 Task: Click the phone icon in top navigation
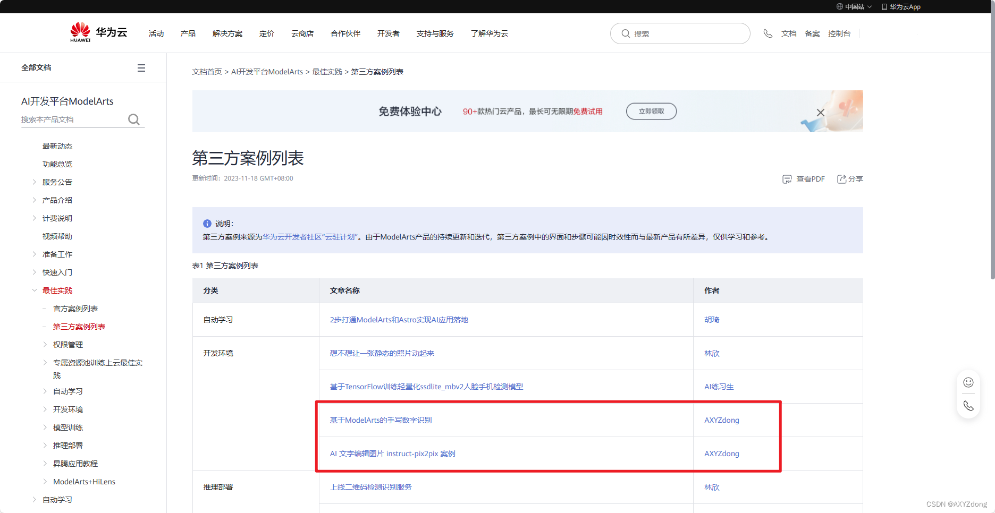(768, 33)
